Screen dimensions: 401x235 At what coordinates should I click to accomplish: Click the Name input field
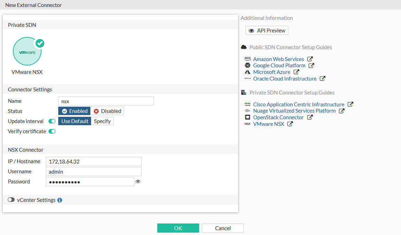point(106,101)
